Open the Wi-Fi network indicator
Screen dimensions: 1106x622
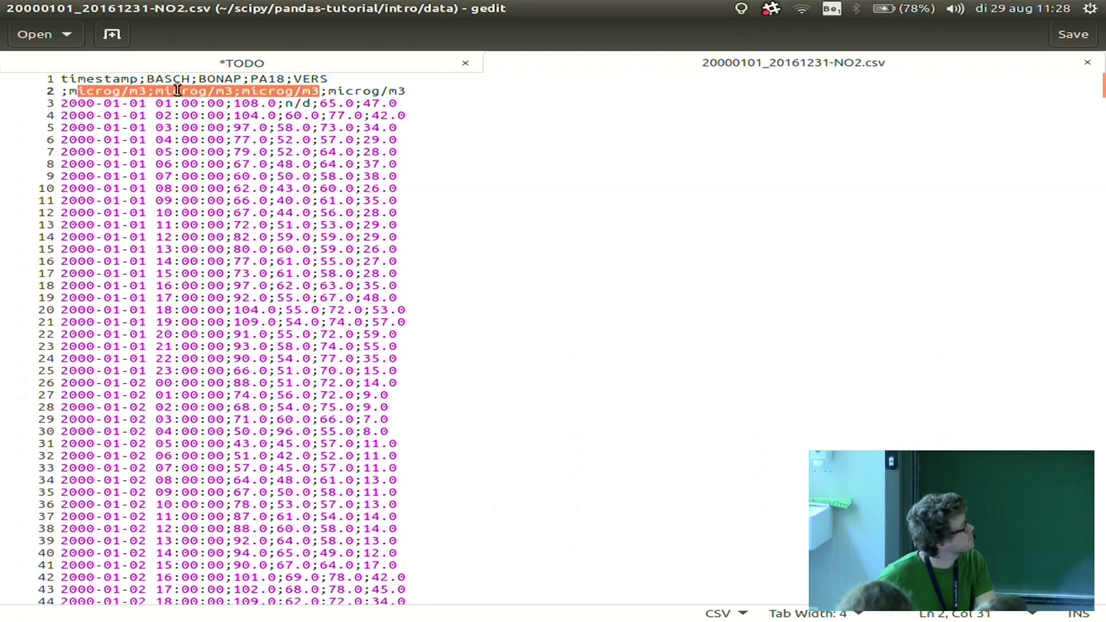801,9
